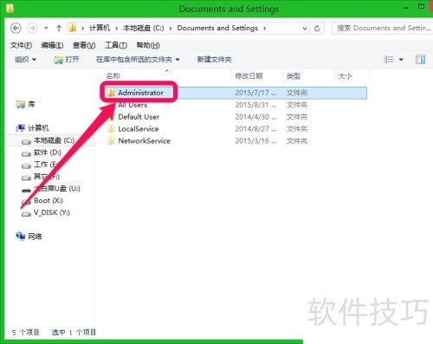This screenshot has width=433, height=344.
Task: Open the recent locations dropdown arrow
Action: 46,29
